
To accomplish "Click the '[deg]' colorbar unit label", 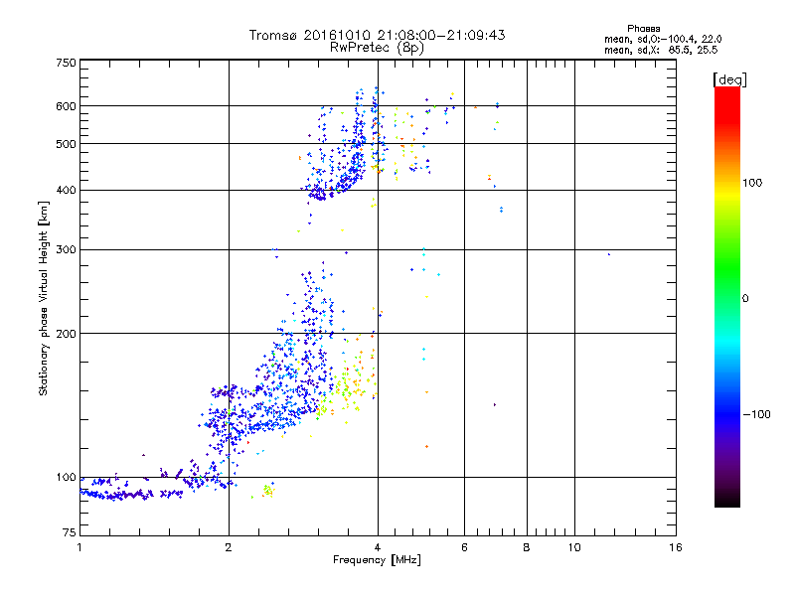I will pyautogui.click(x=729, y=80).
